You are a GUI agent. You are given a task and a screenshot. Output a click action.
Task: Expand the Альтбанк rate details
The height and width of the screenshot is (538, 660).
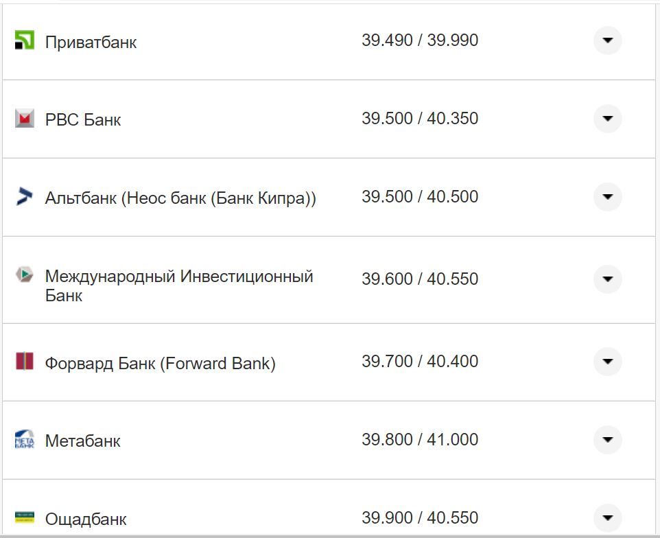pos(607,196)
